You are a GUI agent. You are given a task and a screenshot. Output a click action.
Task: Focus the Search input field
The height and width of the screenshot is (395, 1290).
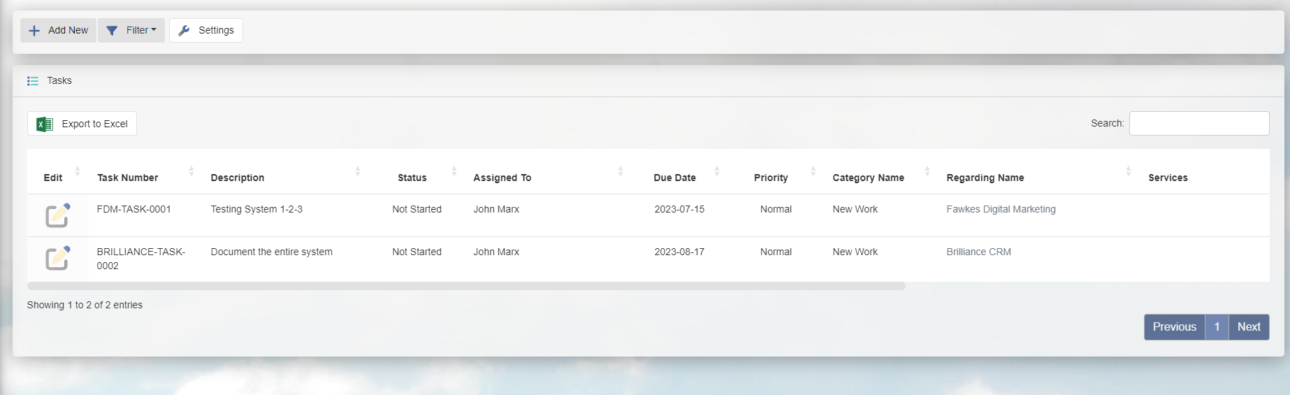tap(1198, 124)
